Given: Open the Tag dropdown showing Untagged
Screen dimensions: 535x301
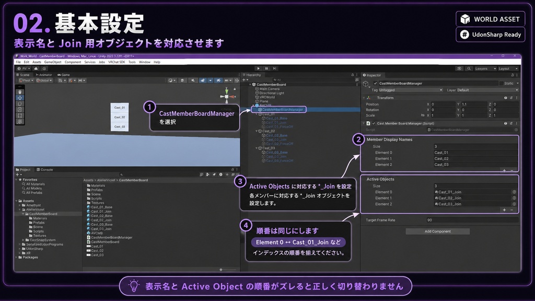Looking at the screenshot, I should [411, 90].
